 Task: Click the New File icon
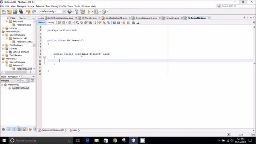pyautogui.click(x=4, y=12)
